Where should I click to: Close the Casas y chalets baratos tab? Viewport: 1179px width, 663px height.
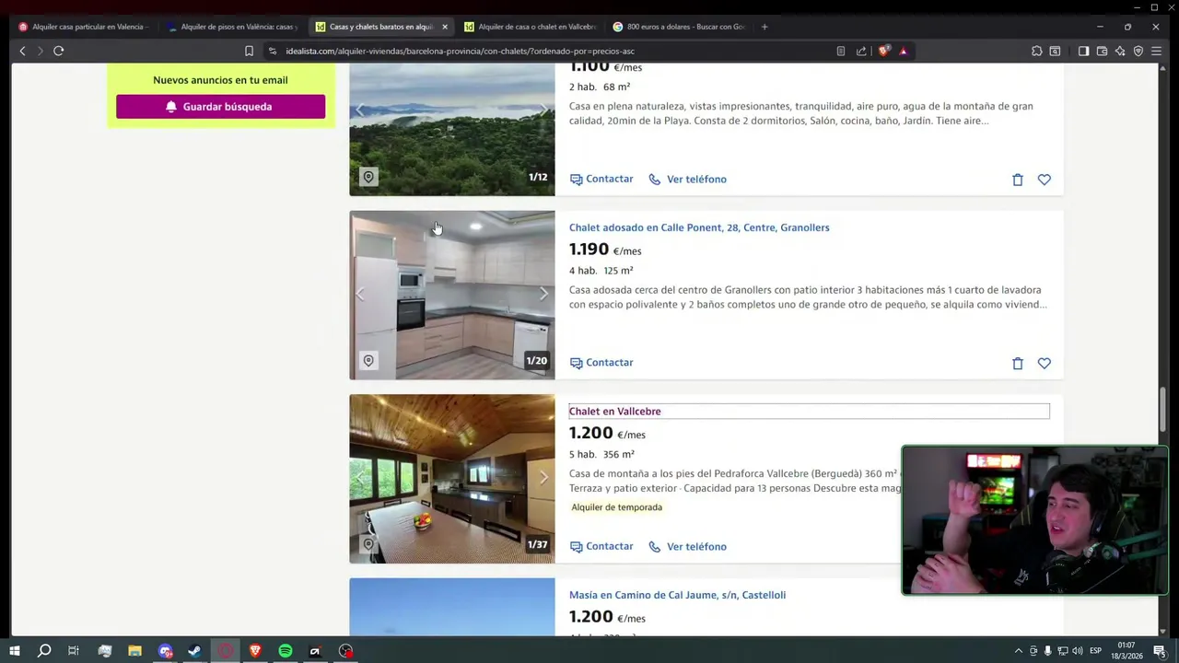(445, 27)
